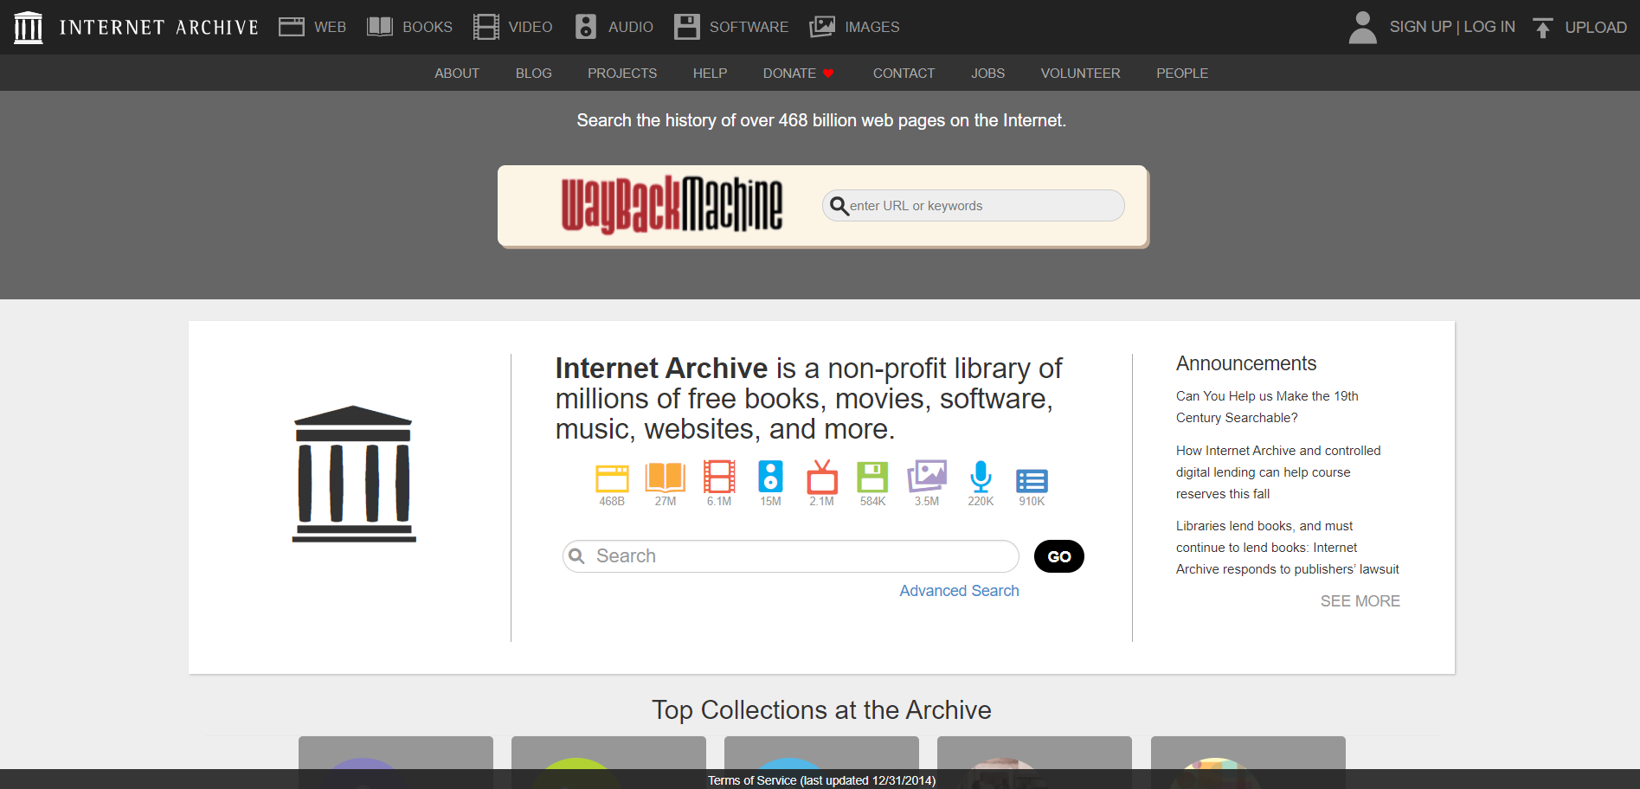Image resolution: width=1640 pixels, height=789 pixels.
Task: Click the yellow web pages icon labeled 468B
Action: [612, 478]
